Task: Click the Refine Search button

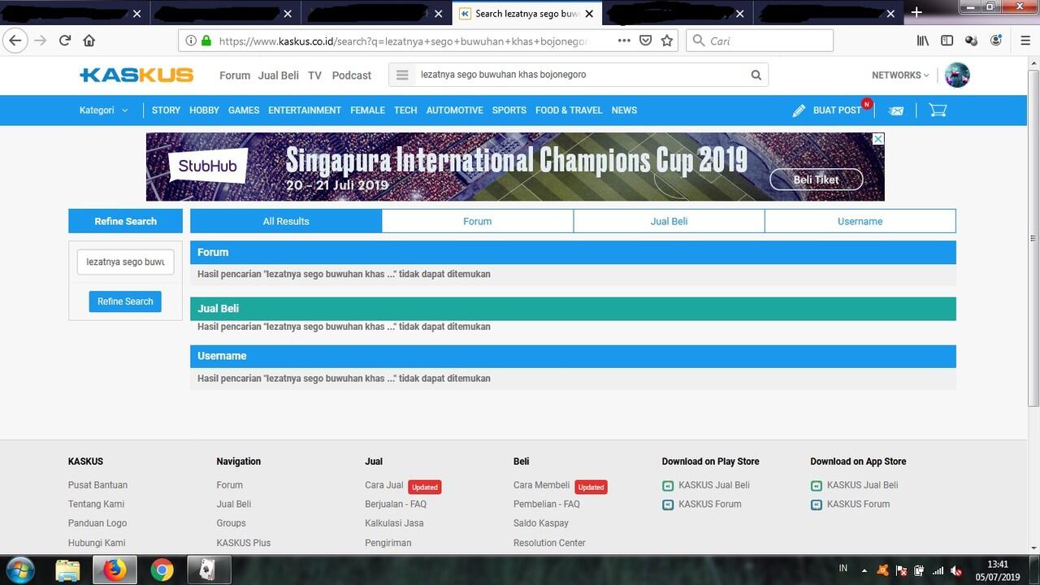Action: (125, 301)
